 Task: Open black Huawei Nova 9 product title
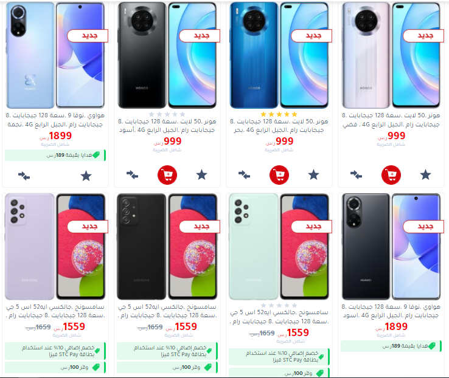tap(391, 311)
